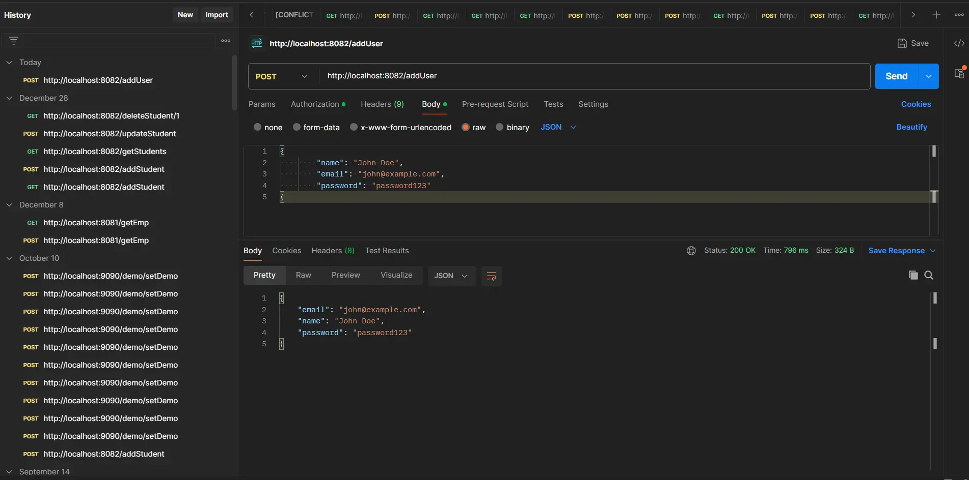The image size is (969, 480).
Task: Select the form-data body type
Action: click(296, 127)
